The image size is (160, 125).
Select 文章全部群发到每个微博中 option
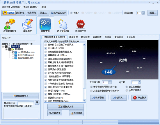point(91,90)
